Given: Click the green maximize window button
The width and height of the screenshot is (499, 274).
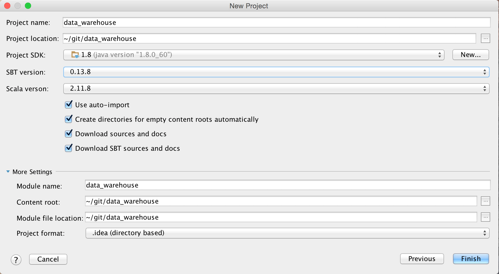Looking at the screenshot, I should (x=28, y=6).
